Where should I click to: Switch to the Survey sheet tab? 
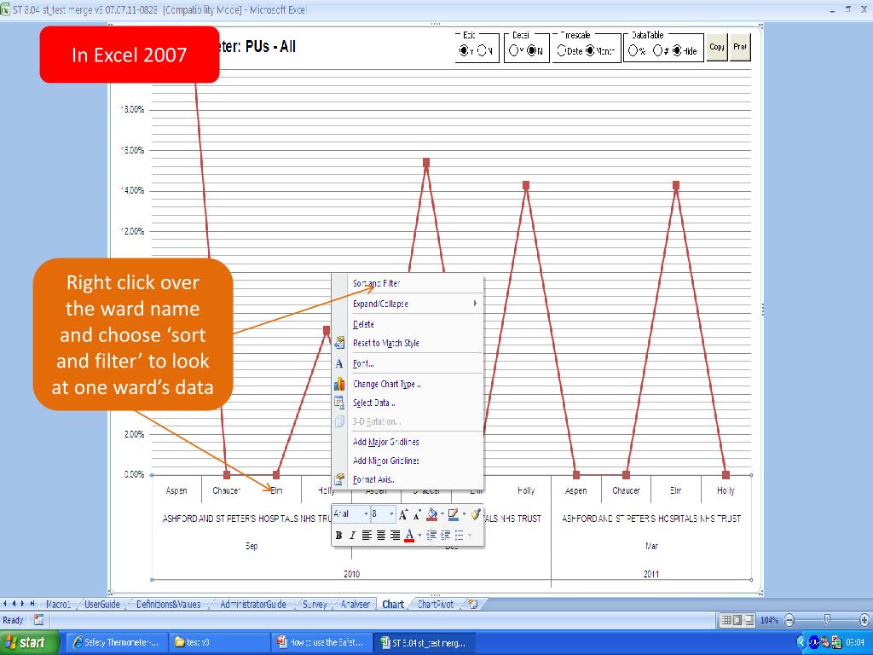point(315,605)
